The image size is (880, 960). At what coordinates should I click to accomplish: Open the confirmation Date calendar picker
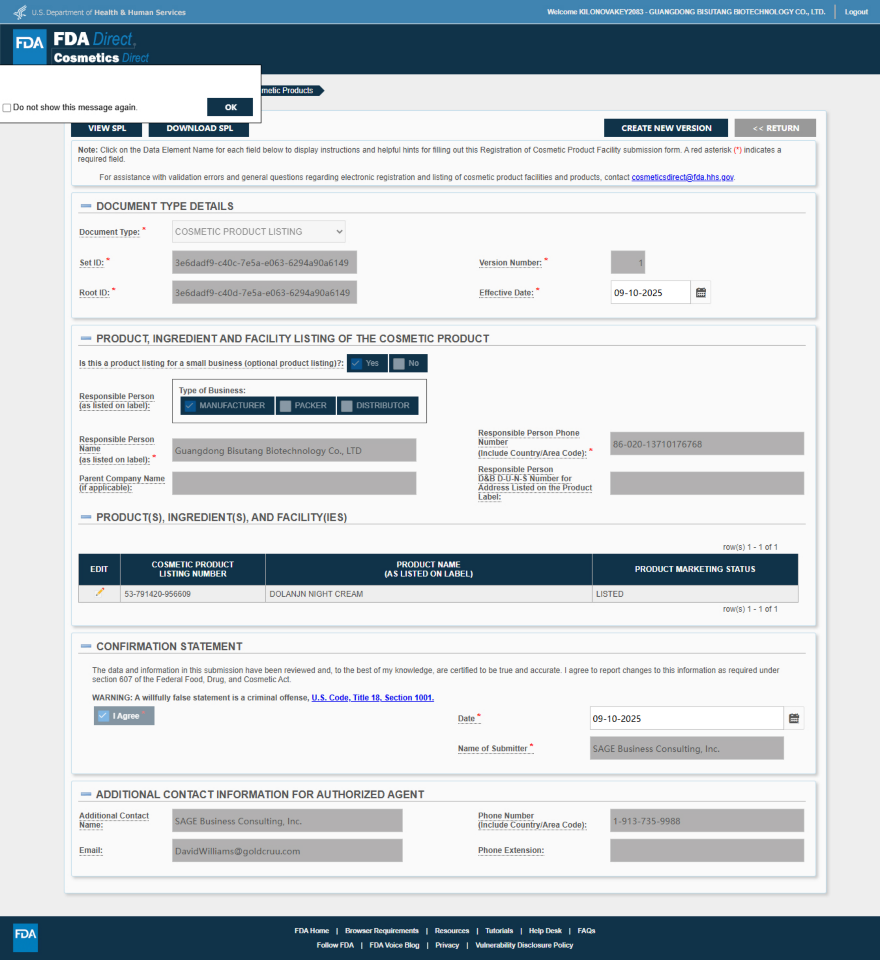[793, 718]
